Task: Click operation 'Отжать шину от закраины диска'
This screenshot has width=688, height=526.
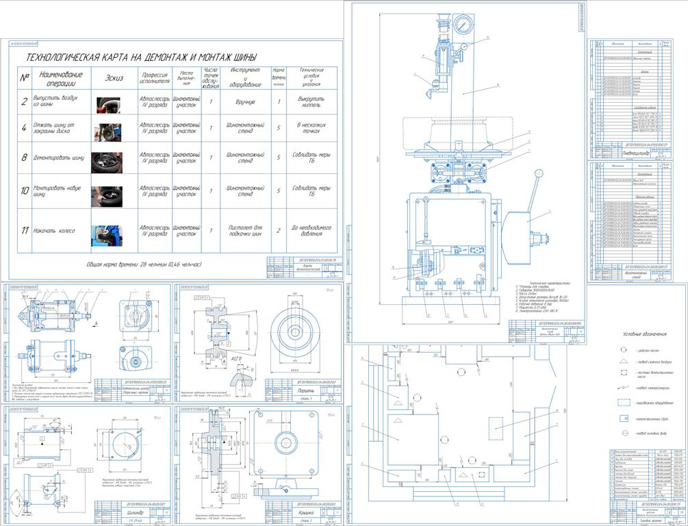Action: pos(53,128)
